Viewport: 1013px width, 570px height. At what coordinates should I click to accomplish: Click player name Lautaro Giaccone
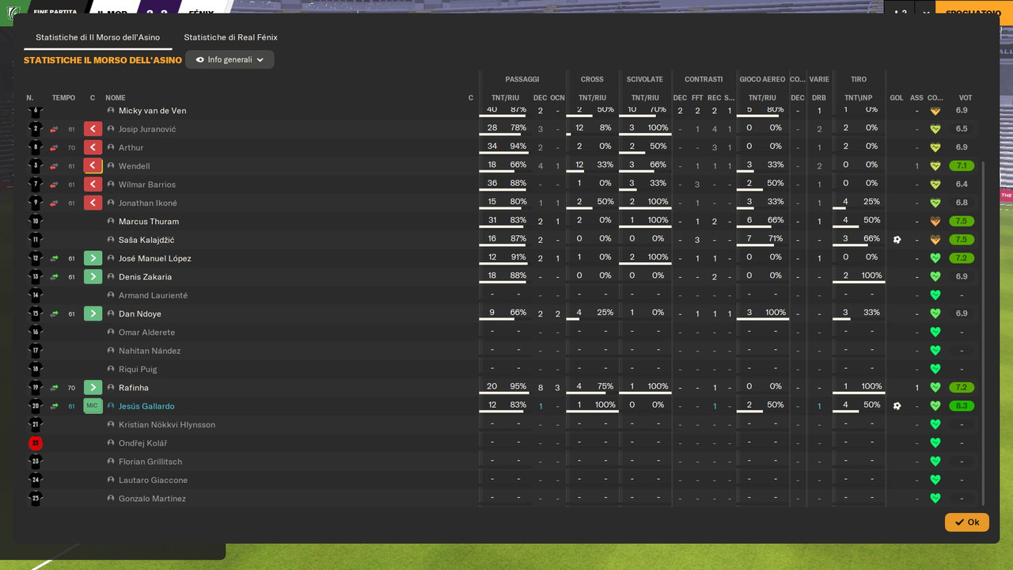152,481
